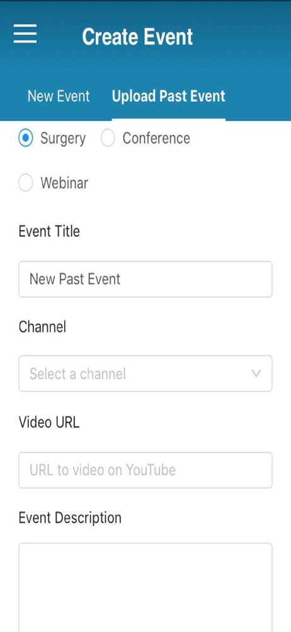Focus the Event Title field containing New Past Event

[x=145, y=279]
